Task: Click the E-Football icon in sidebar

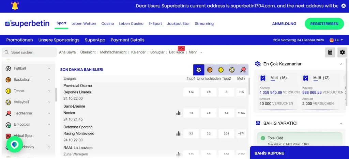Action: 8,125
